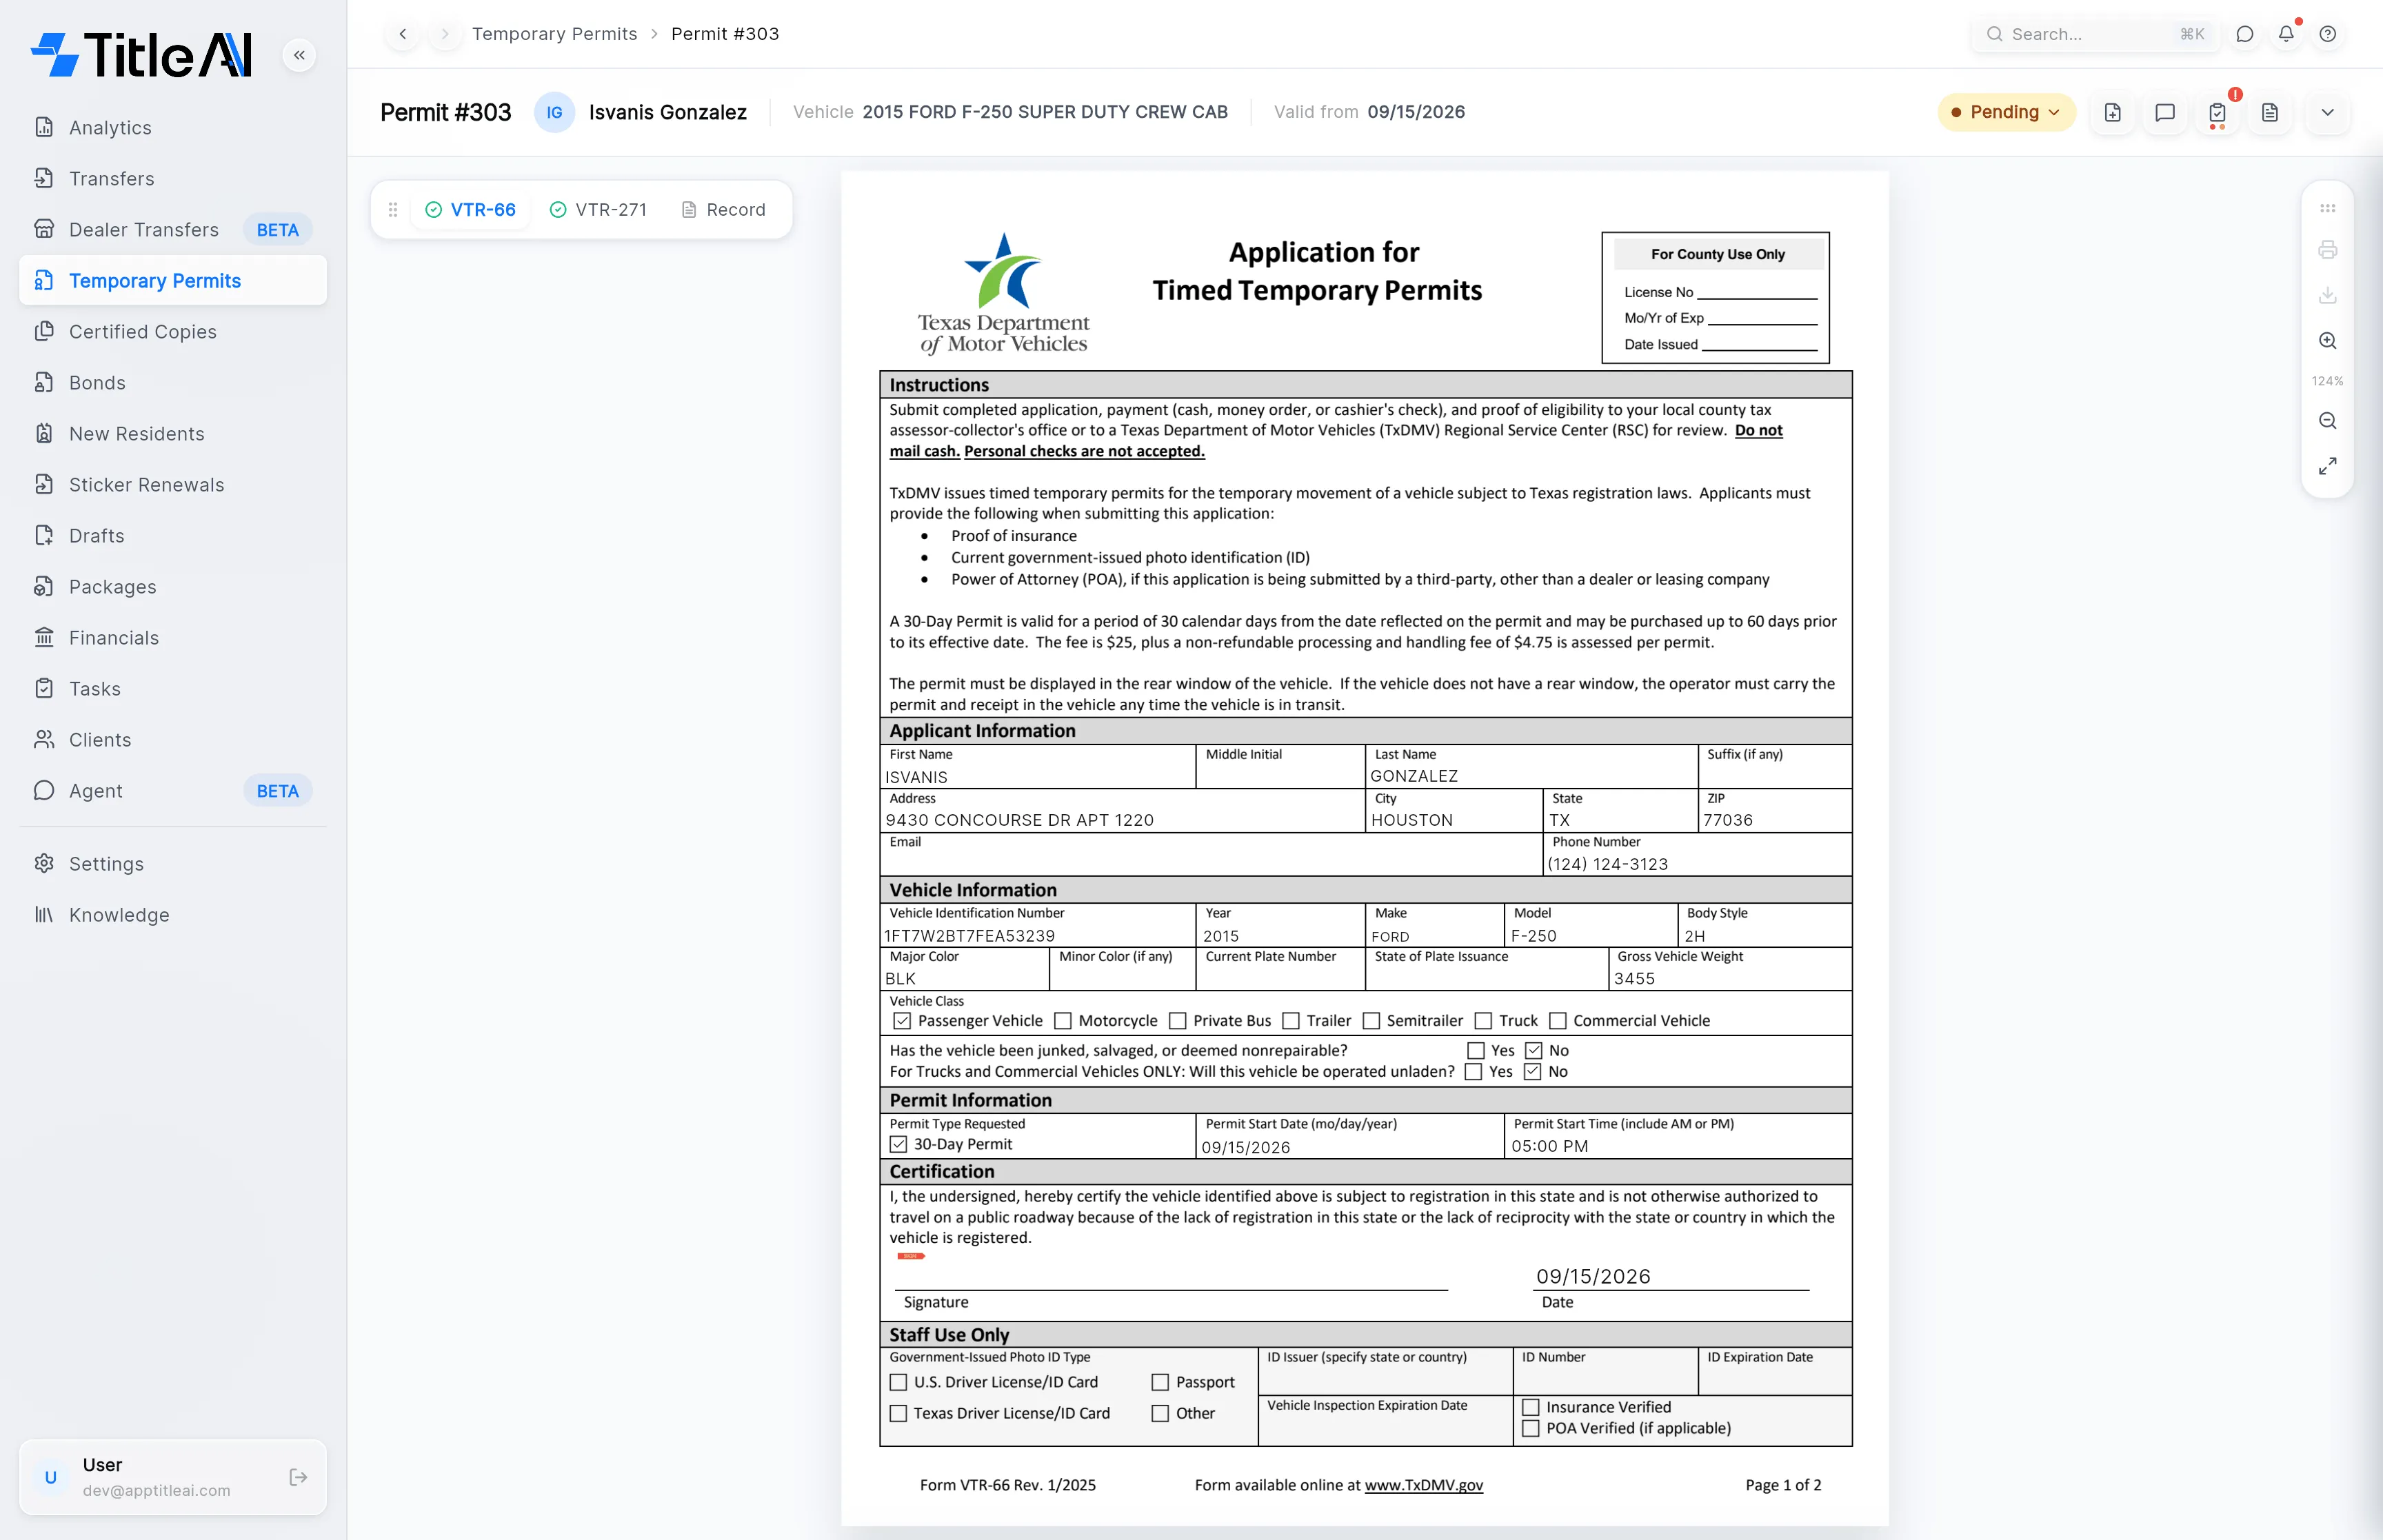Image resolution: width=2383 pixels, height=1540 pixels.
Task: Open the Agent beta section
Action: tap(173, 791)
